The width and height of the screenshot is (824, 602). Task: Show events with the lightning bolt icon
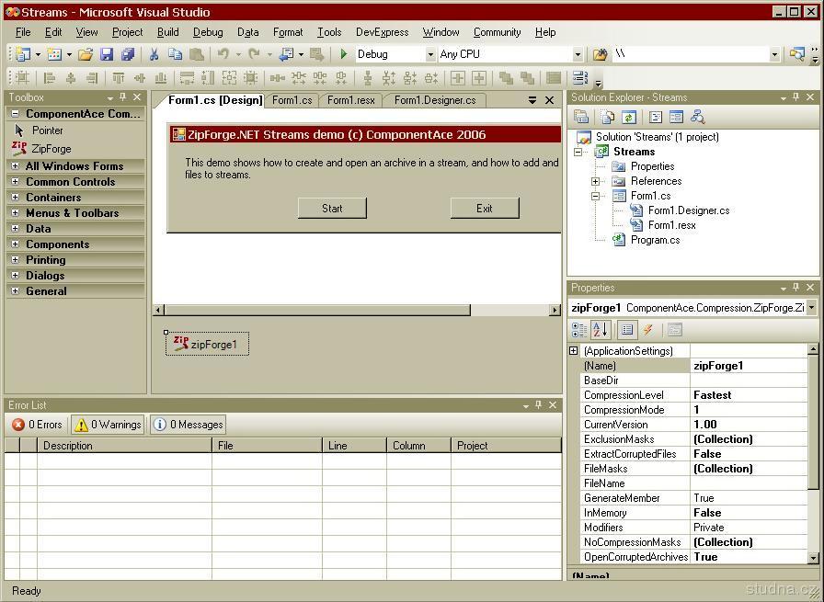pyautogui.click(x=648, y=330)
